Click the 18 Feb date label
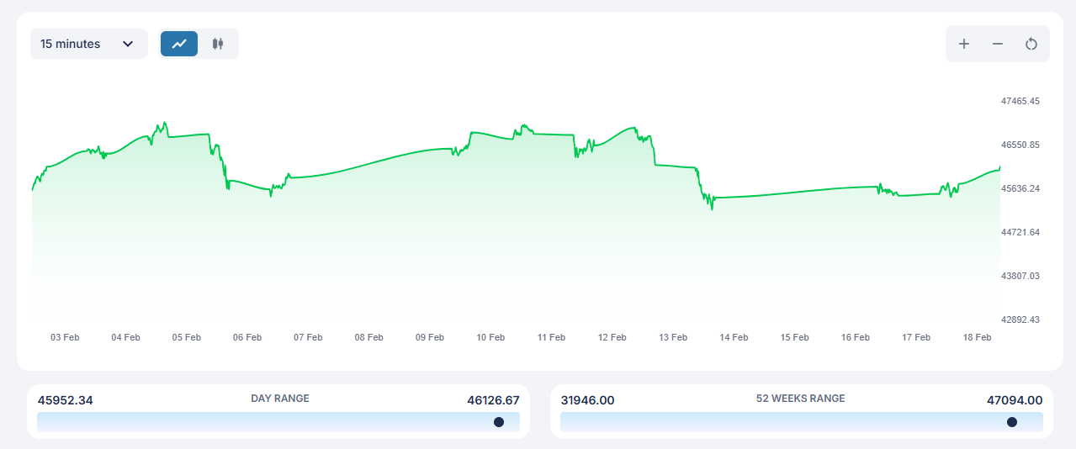Screen dimensions: 1076x449 977,337
